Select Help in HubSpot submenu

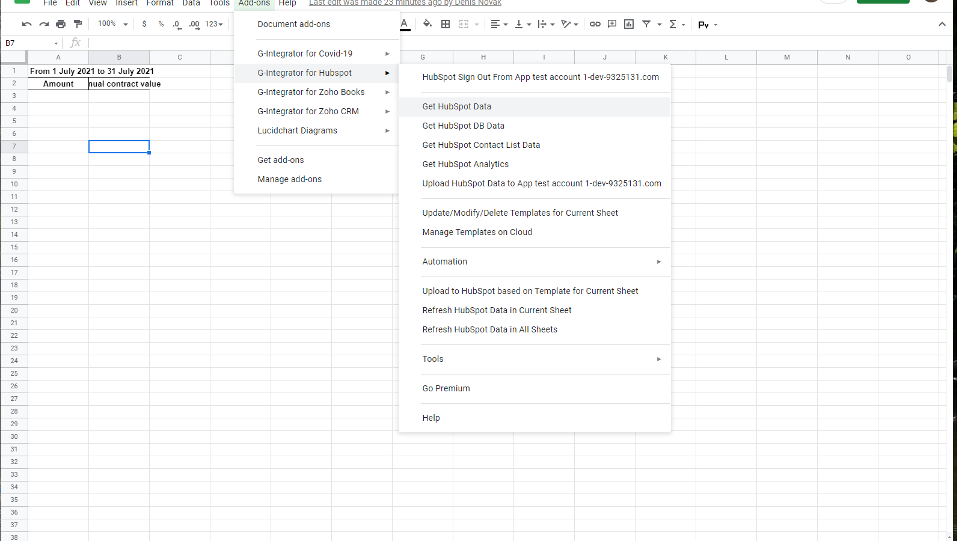click(x=535, y=418)
